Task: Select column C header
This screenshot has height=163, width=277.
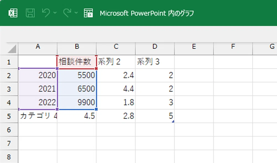Action: (x=116, y=47)
